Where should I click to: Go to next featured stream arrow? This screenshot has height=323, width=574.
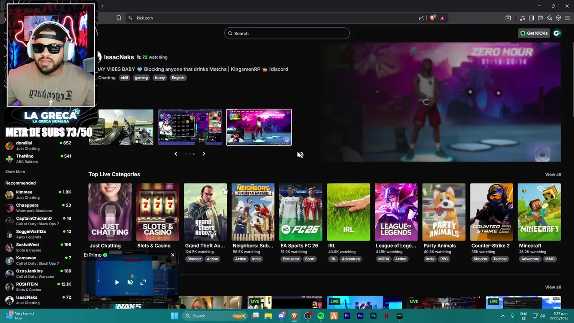coord(204,154)
